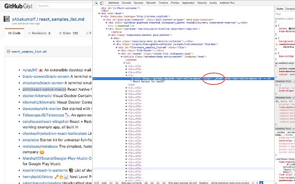Expand the div role="main" node

pyautogui.click(x=100, y=13)
